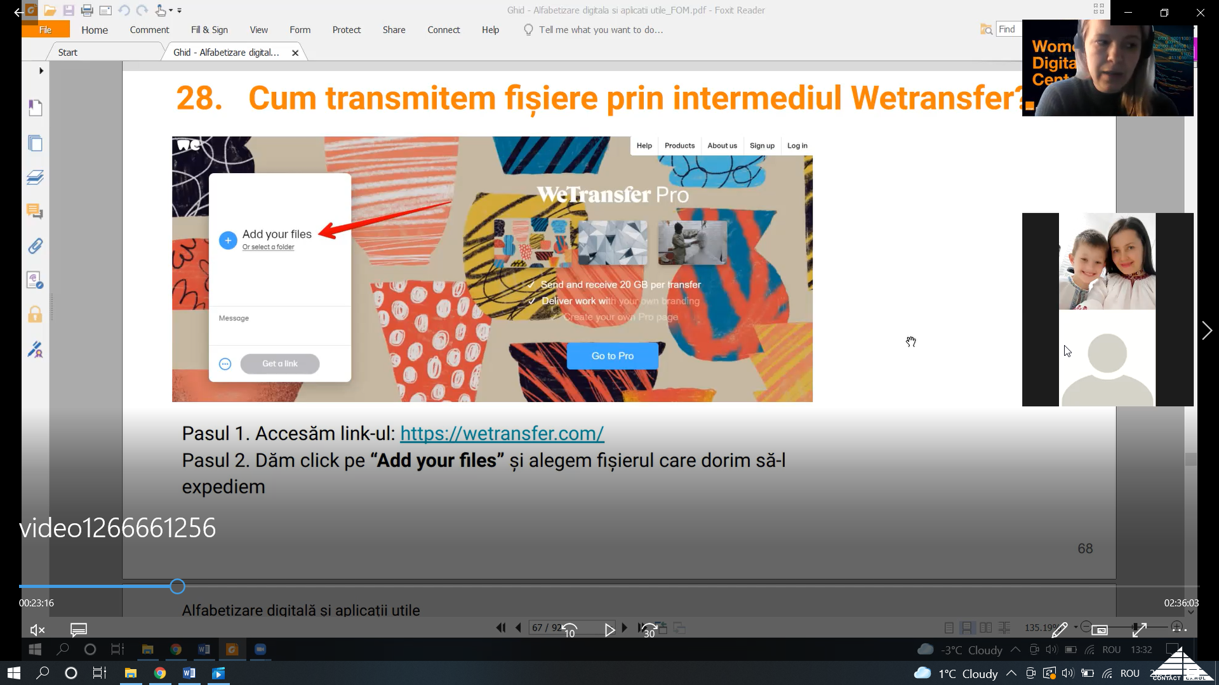
Task: Click the Tell me what you want field
Action: 600,30
